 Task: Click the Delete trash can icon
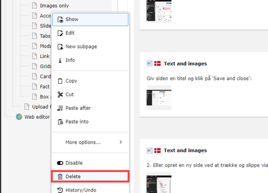point(60,176)
